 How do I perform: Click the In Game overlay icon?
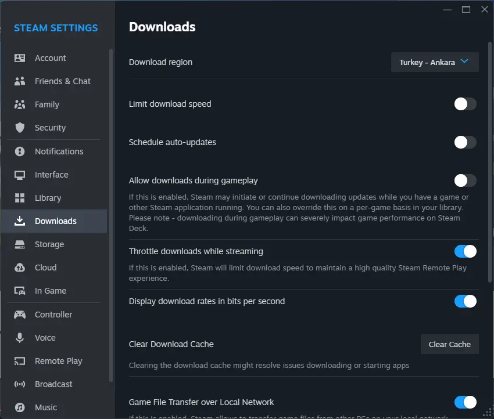pos(20,291)
